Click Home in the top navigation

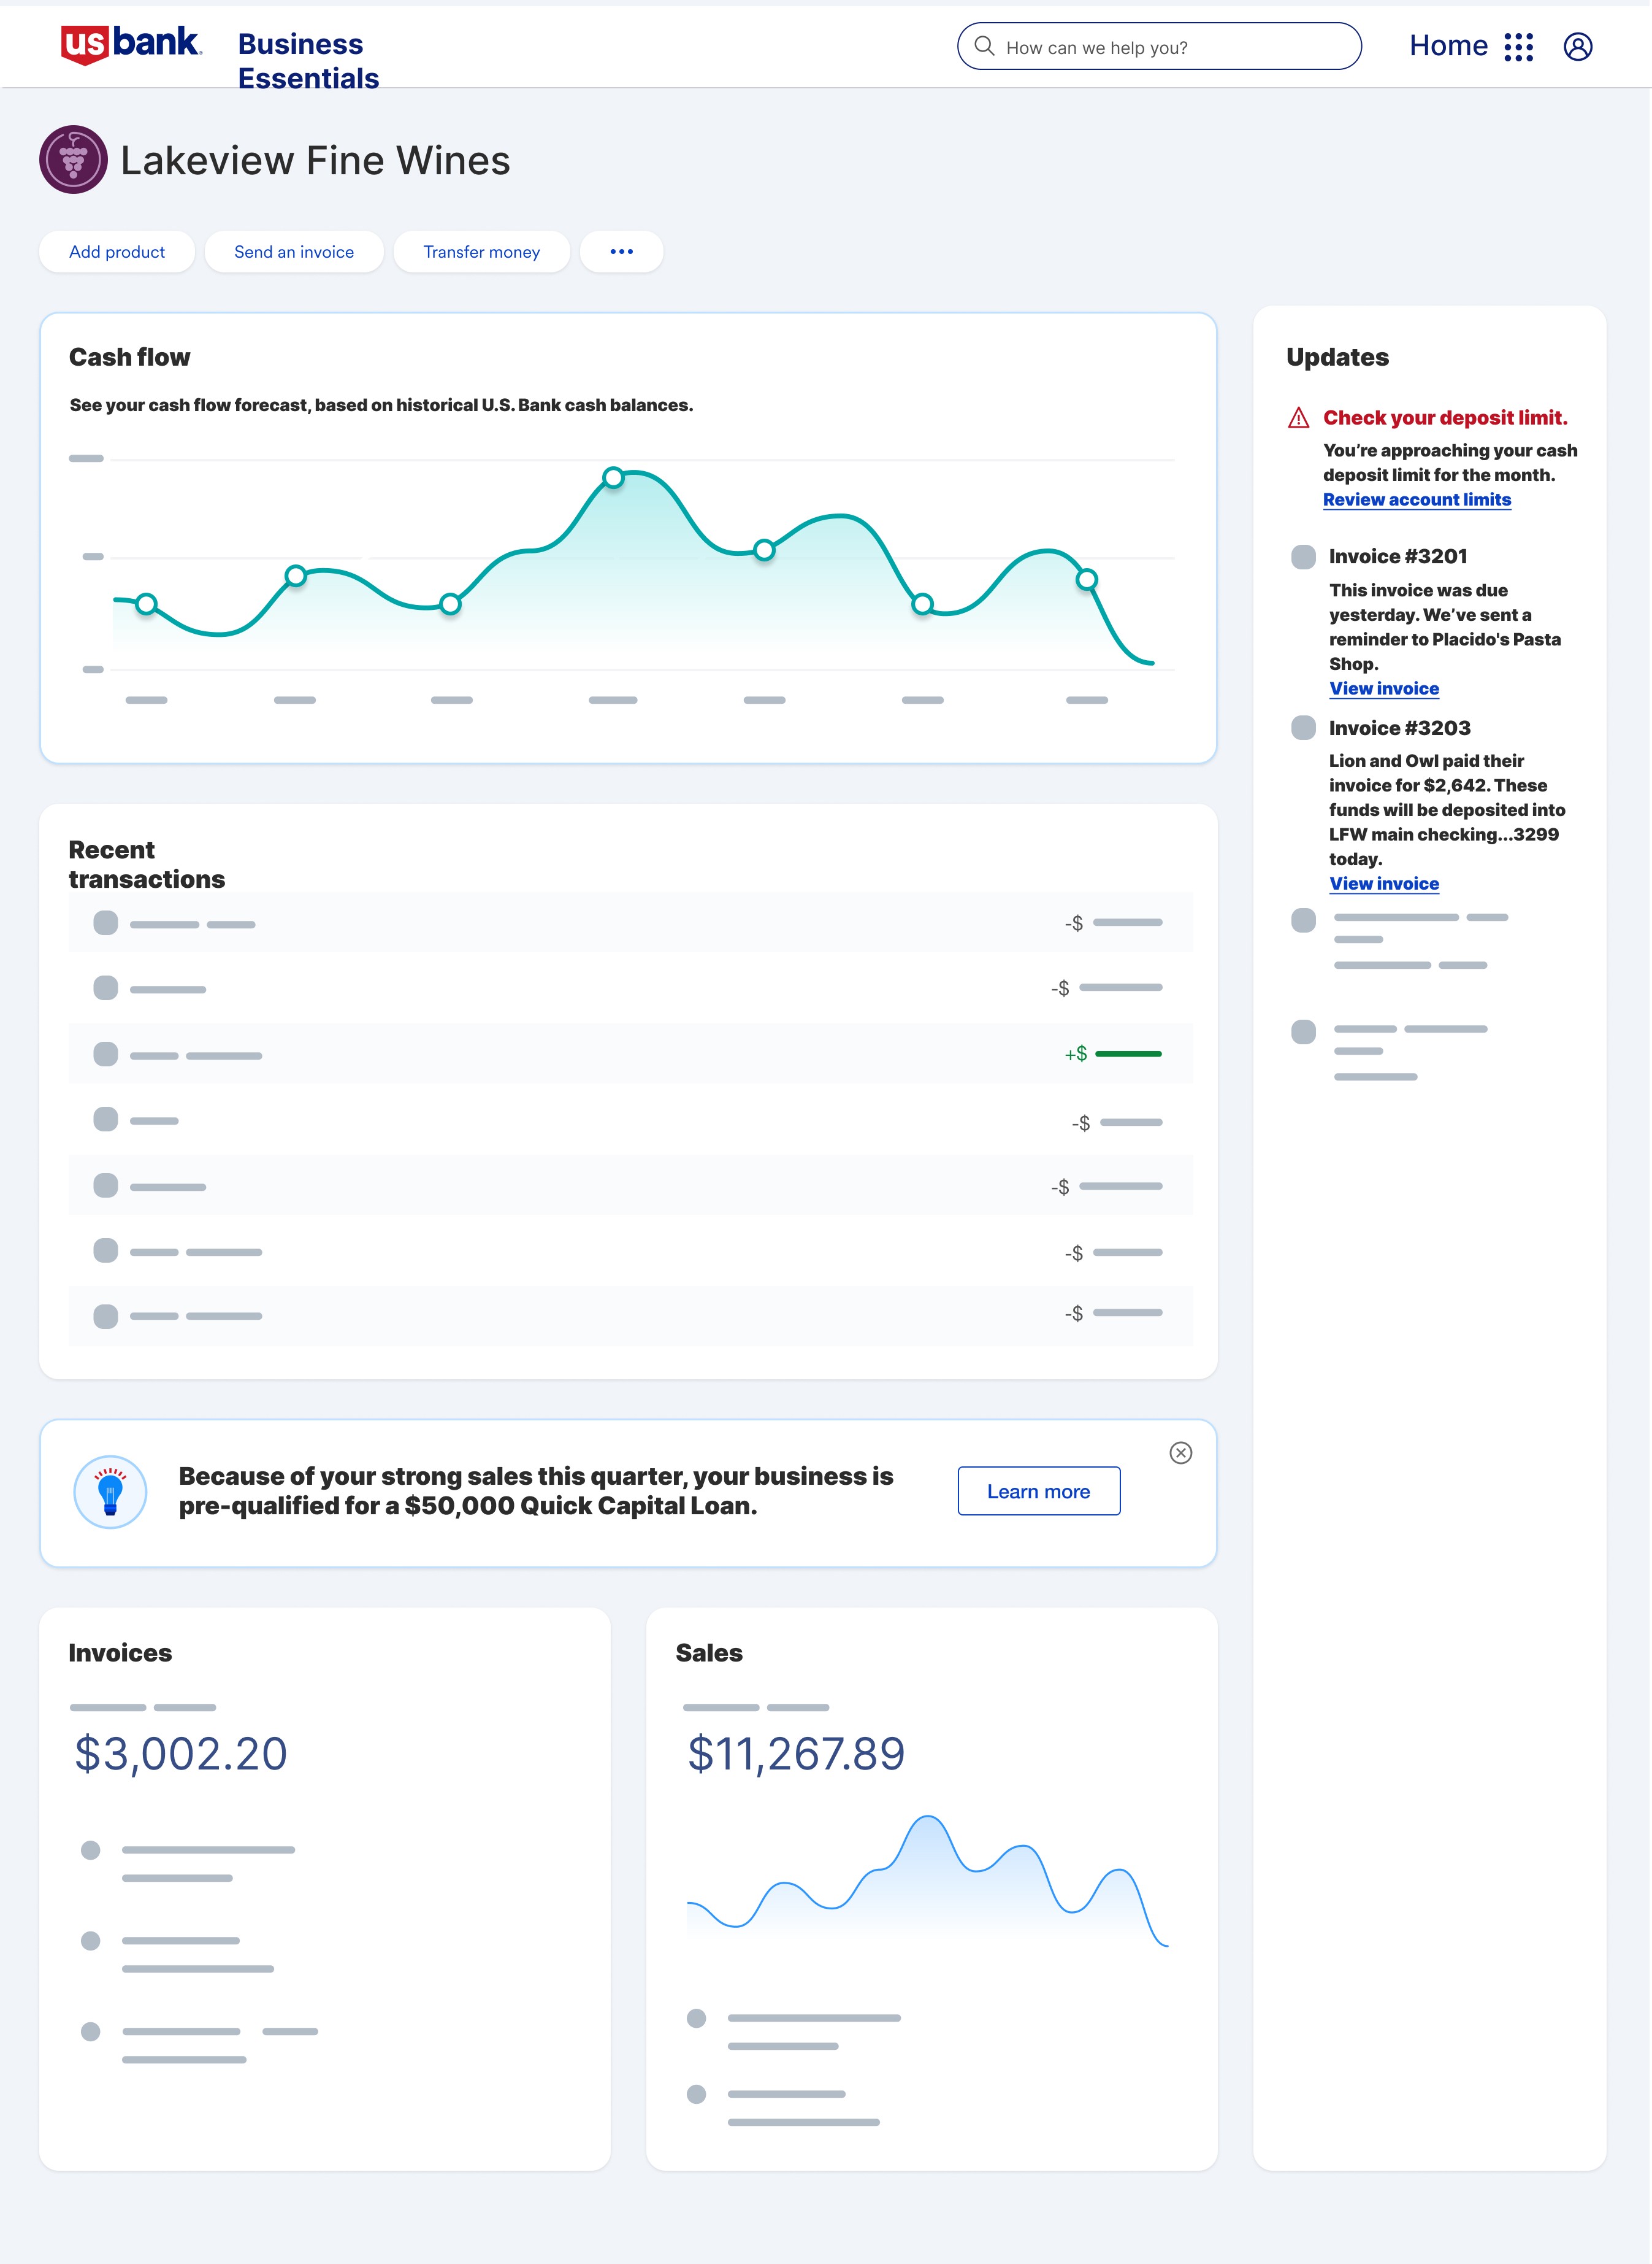click(x=1447, y=46)
